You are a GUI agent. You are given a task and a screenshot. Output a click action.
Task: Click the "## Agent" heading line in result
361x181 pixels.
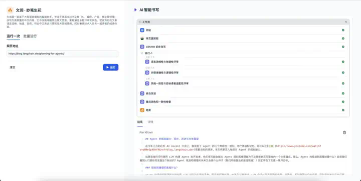click(x=172, y=139)
